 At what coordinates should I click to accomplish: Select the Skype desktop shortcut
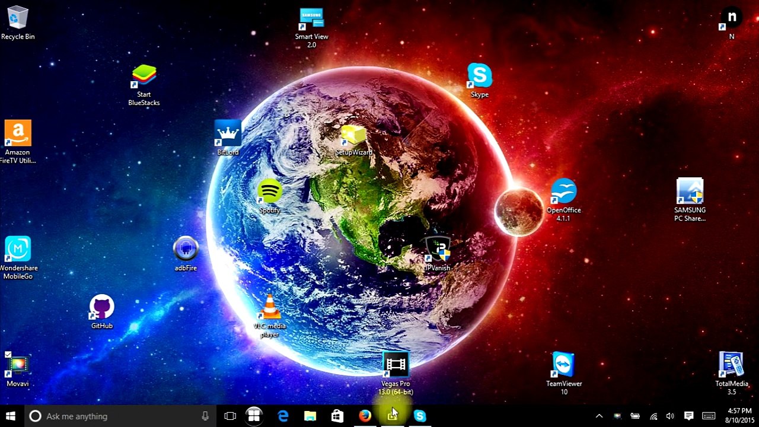click(479, 81)
